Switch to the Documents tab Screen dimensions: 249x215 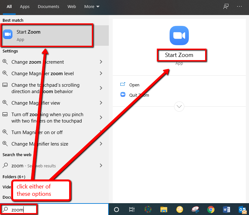point(48,6)
